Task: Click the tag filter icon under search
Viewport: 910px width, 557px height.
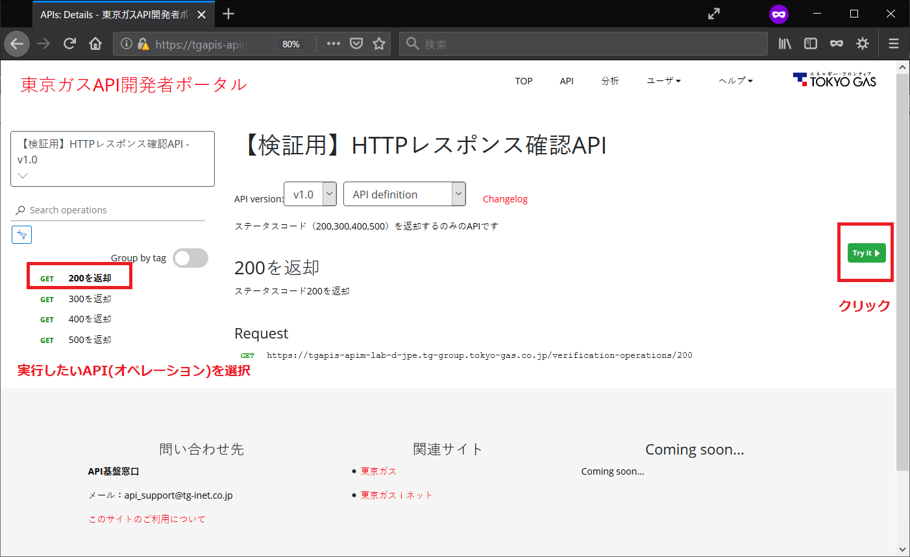Action: (x=21, y=235)
